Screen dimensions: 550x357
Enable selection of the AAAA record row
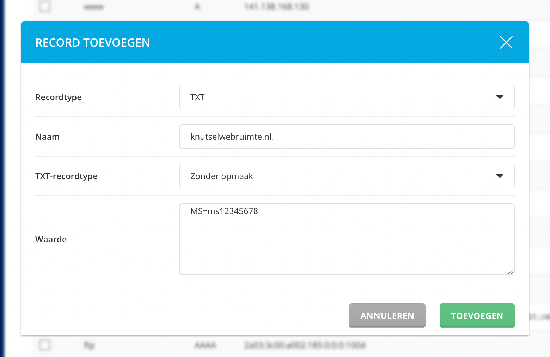(x=44, y=345)
